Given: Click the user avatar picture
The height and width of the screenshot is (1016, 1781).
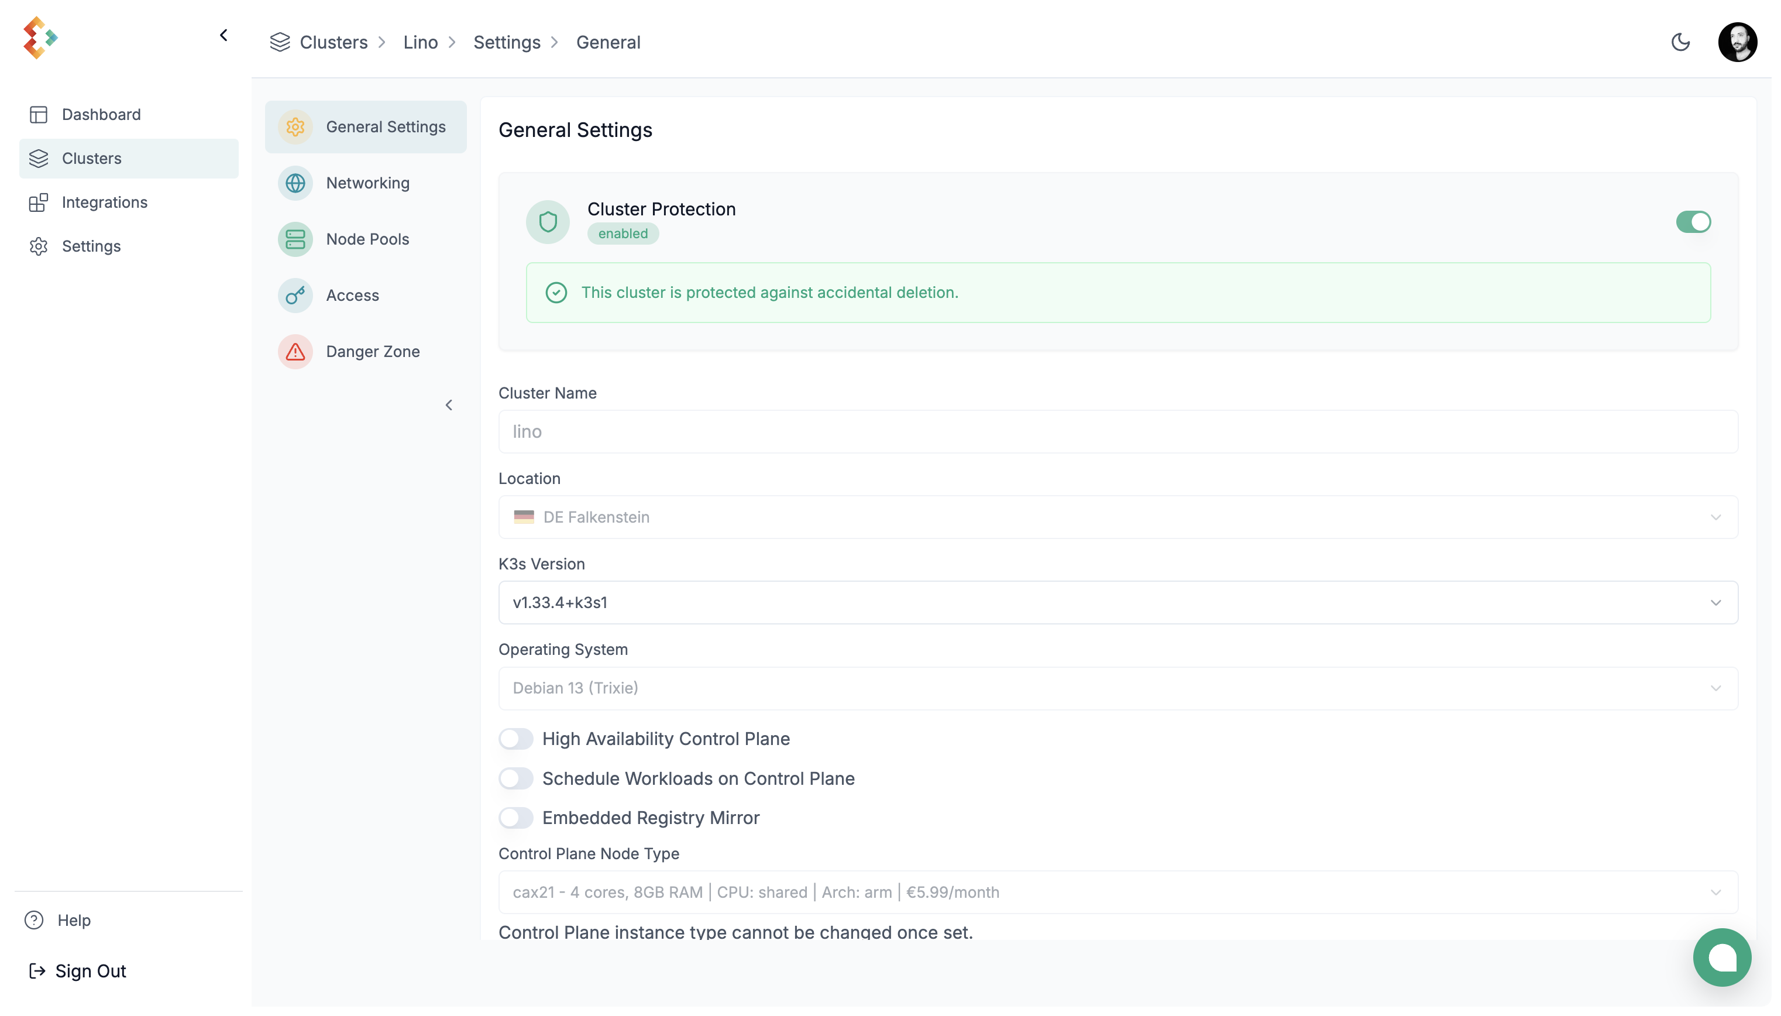Looking at the screenshot, I should 1737,43.
